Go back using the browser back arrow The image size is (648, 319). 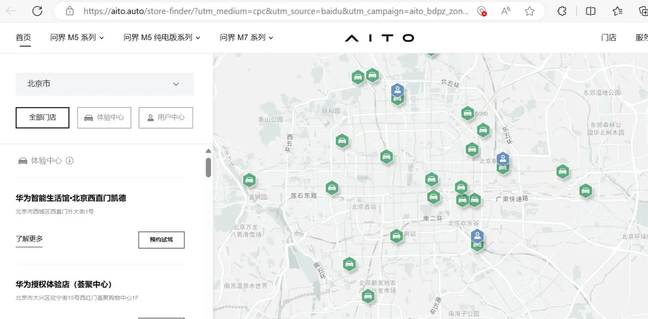[11, 11]
